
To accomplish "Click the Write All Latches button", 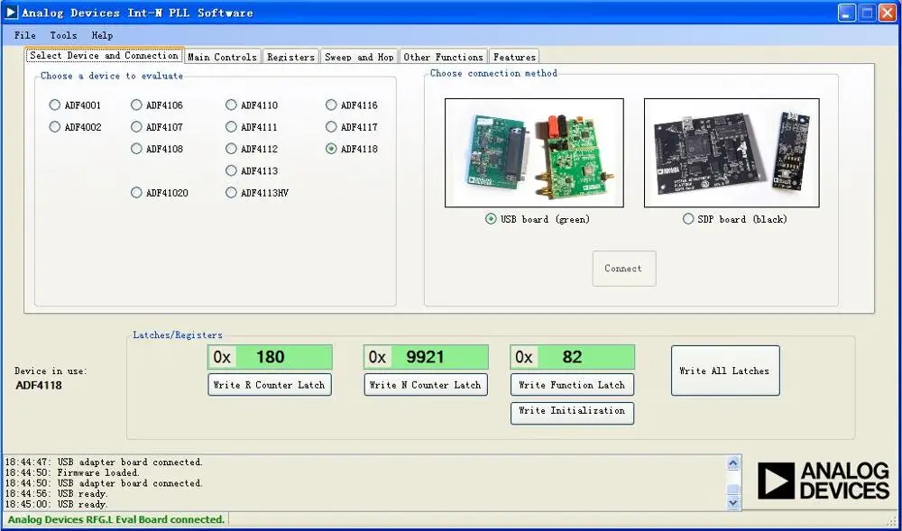I will pos(725,371).
